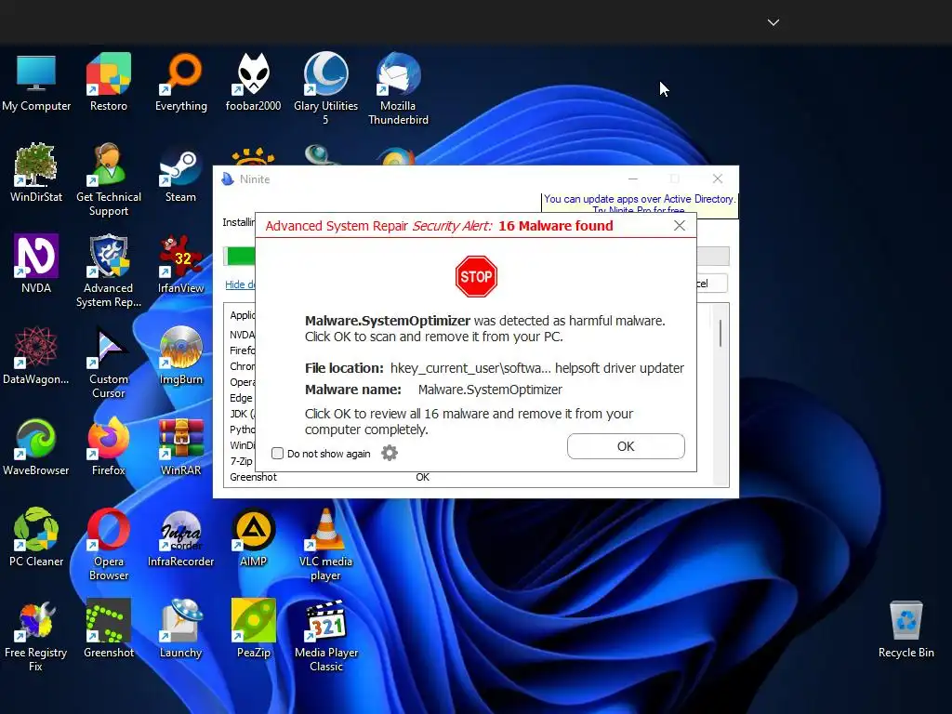Click the '16 Malware found' title text
This screenshot has width=952, height=714.
click(x=556, y=226)
